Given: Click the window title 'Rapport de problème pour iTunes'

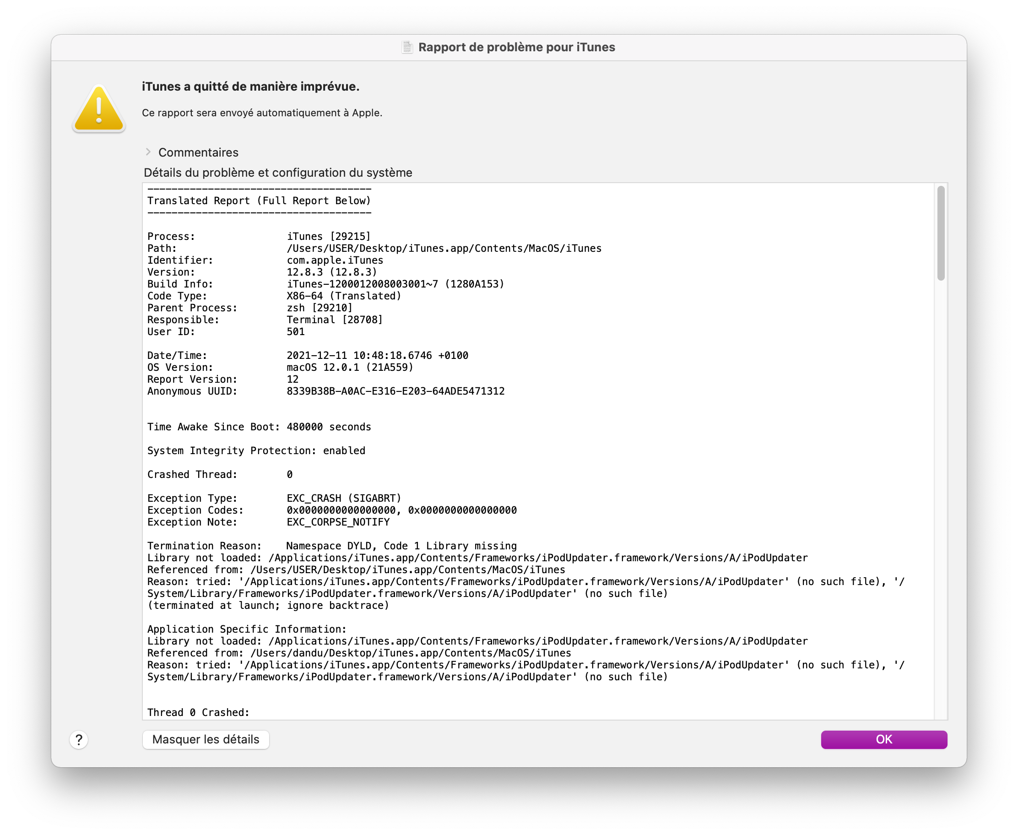Looking at the screenshot, I should (x=516, y=47).
